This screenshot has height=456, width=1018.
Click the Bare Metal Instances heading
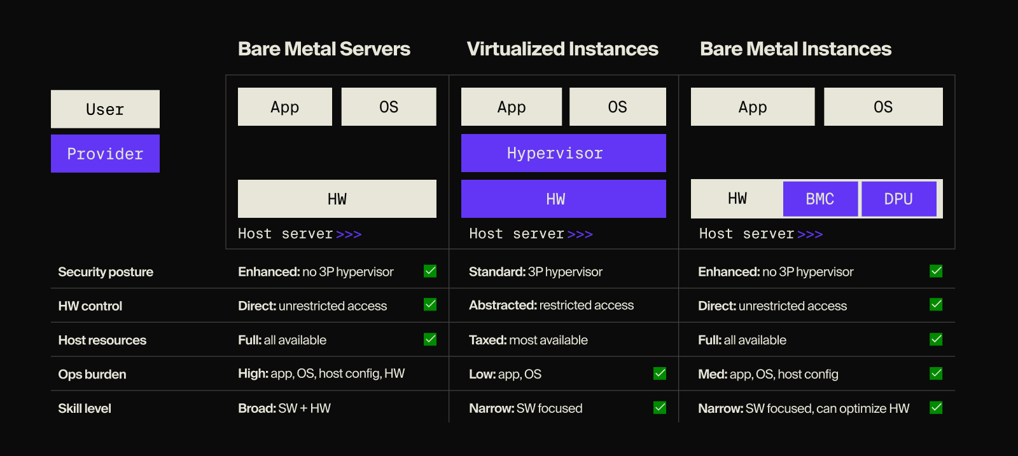click(795, 49)
